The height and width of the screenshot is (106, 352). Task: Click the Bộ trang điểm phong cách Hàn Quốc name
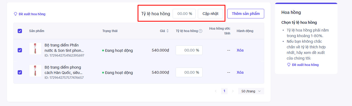(63, 70)
